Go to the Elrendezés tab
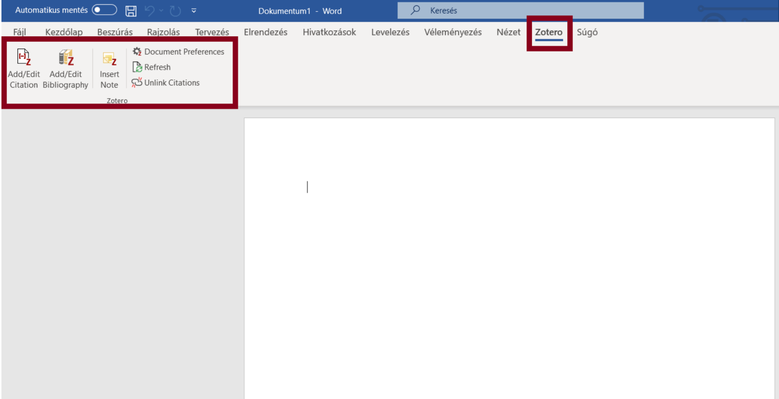Viewport: 779px width, 399px height. click(265, 32)
